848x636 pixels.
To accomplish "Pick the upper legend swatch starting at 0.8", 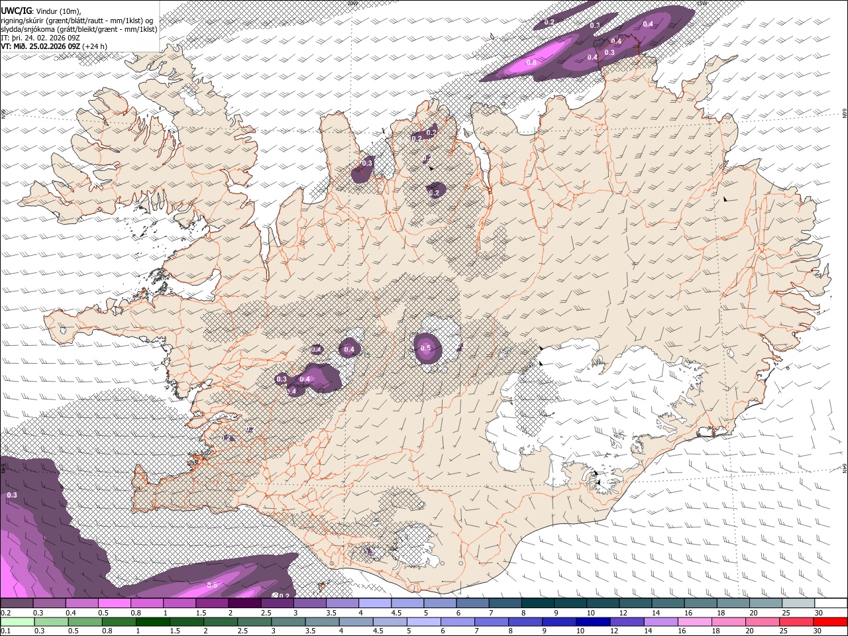I will point(147,604).
